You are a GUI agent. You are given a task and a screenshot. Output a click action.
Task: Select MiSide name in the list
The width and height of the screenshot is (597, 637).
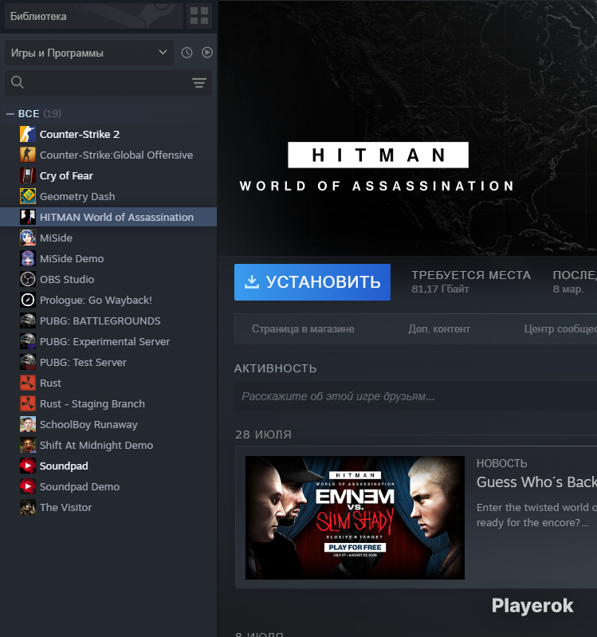[56, 238]
